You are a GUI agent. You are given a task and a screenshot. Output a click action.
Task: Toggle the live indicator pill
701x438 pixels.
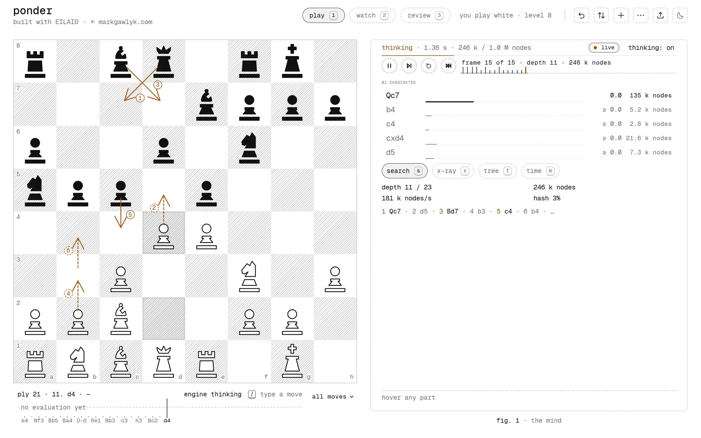[604, 48]
